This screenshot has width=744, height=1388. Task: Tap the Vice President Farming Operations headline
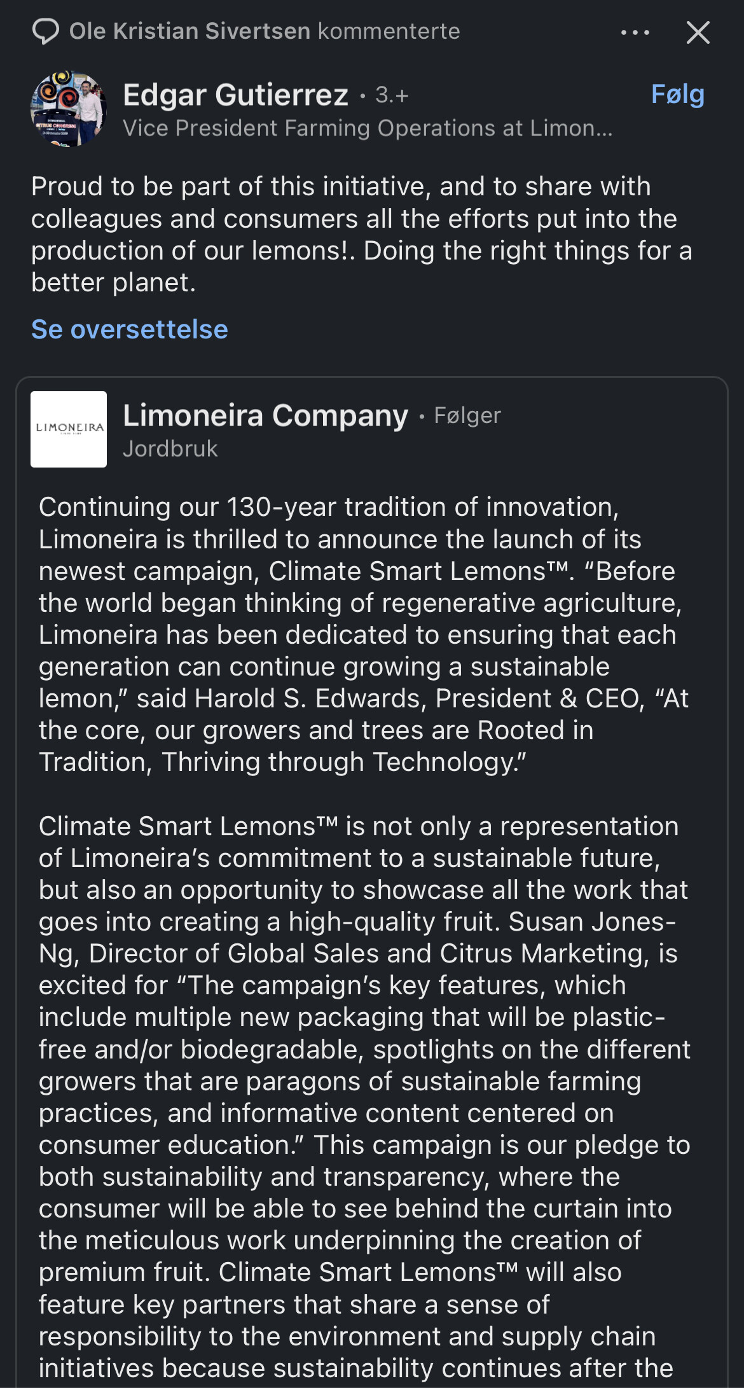[x=368, y=128]
